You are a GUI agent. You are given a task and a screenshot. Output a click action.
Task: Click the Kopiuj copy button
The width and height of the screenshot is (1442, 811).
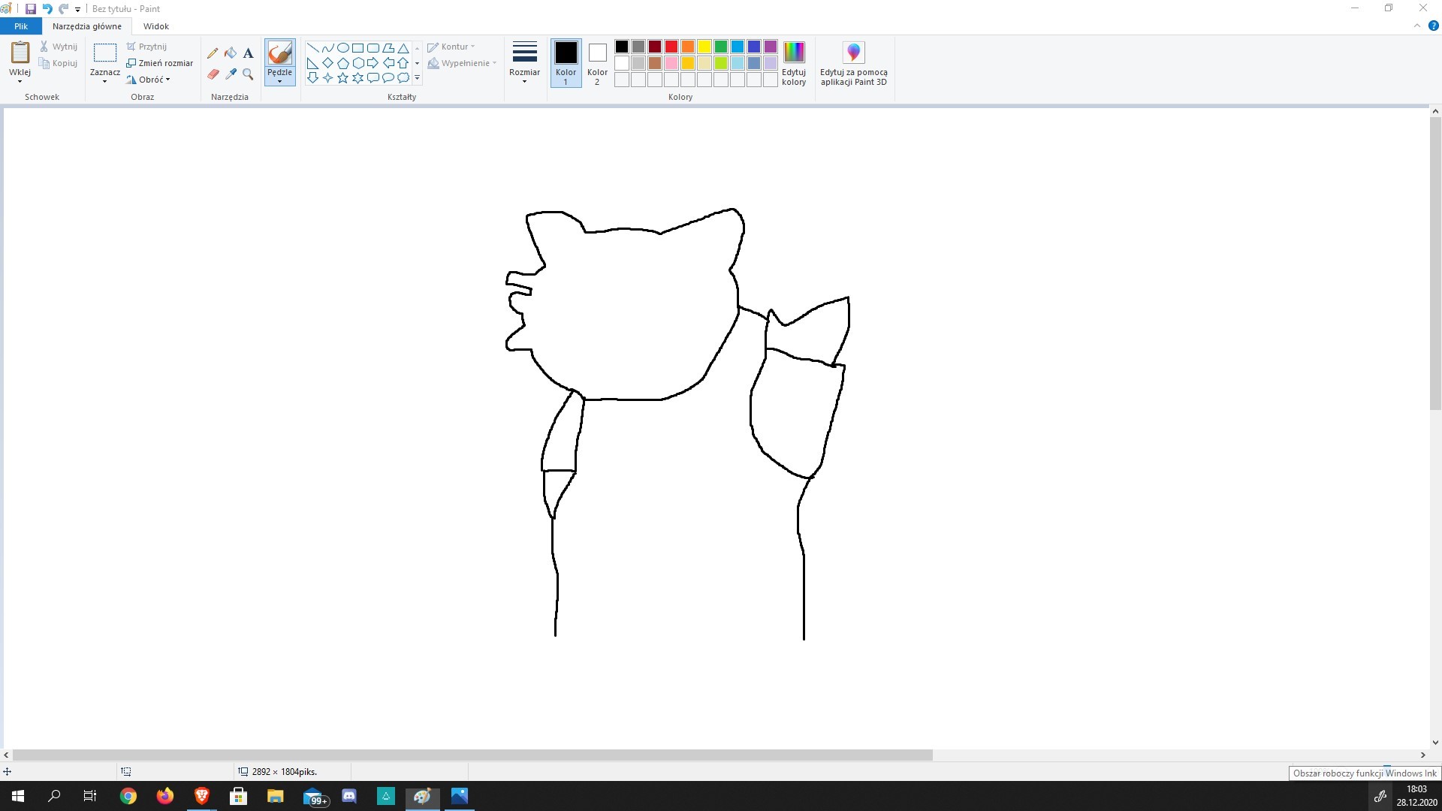[59, 63]
